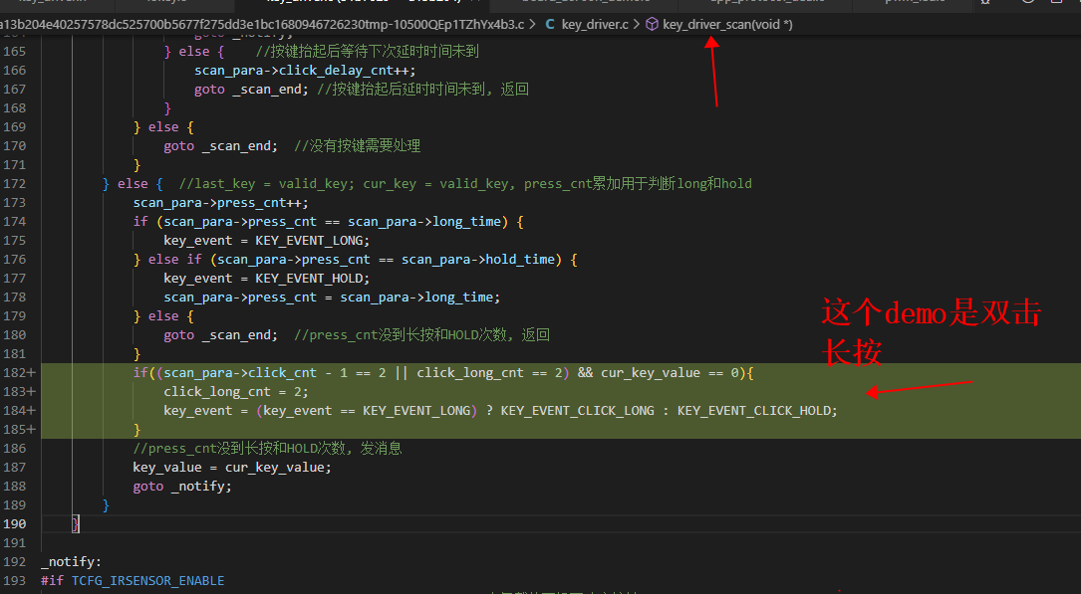The width and height of the screenshot is (1081, 594).
Task: Click line number 165 in the gutter
Action: click(x=15, y=52)
